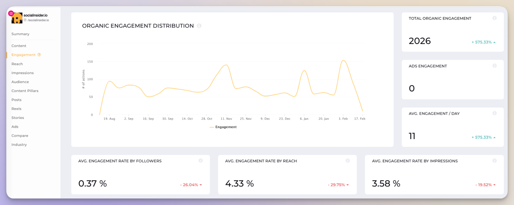Open info icon on Avg. Engagement / Day card

[494, 113]
